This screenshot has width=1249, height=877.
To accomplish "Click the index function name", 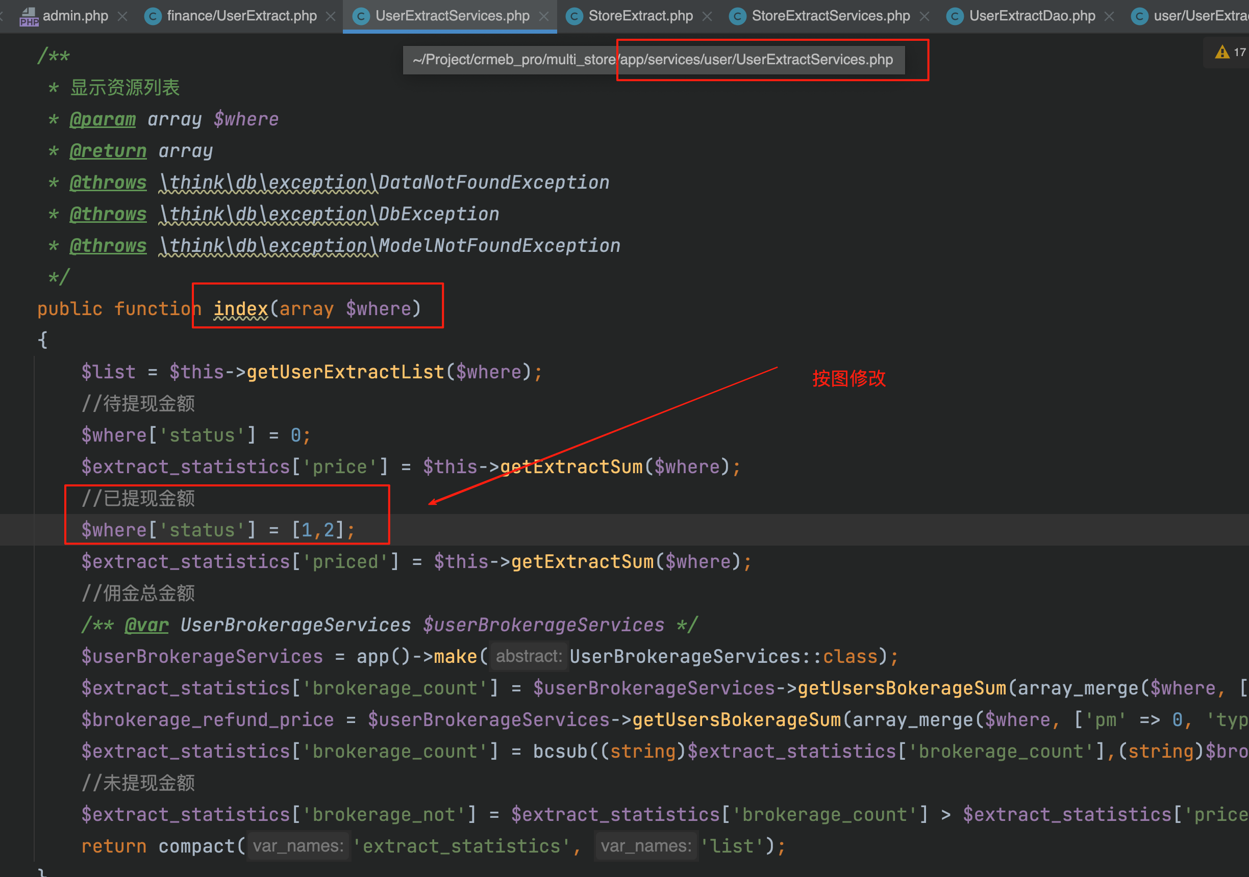I will tap(240, 309).
